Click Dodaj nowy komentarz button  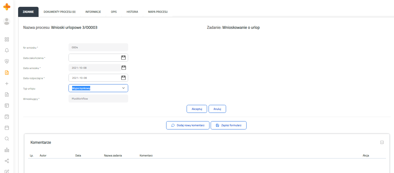point(188,125)
